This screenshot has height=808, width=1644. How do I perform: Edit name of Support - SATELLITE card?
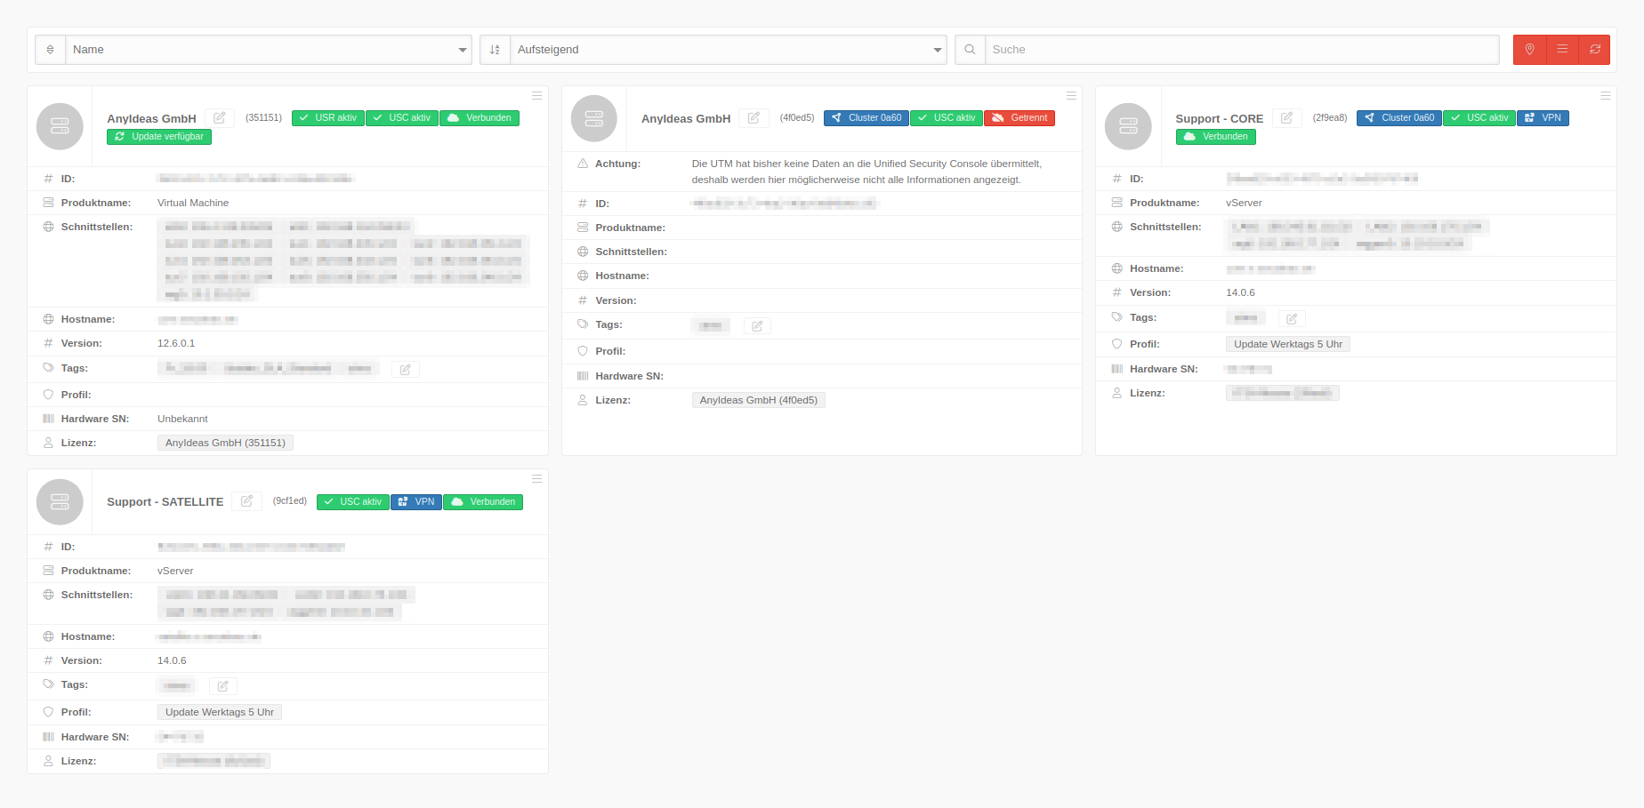tap(246, 501)
